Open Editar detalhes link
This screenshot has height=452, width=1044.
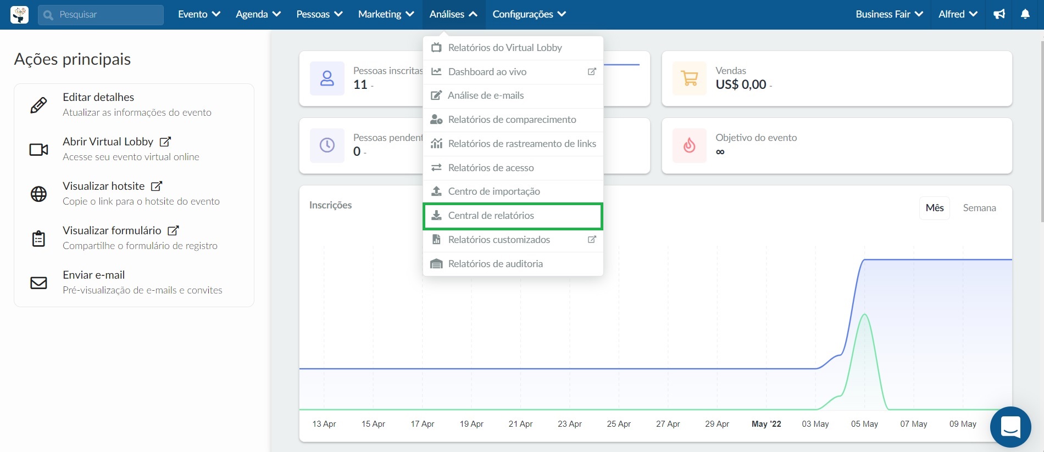(x=98, y=97)
